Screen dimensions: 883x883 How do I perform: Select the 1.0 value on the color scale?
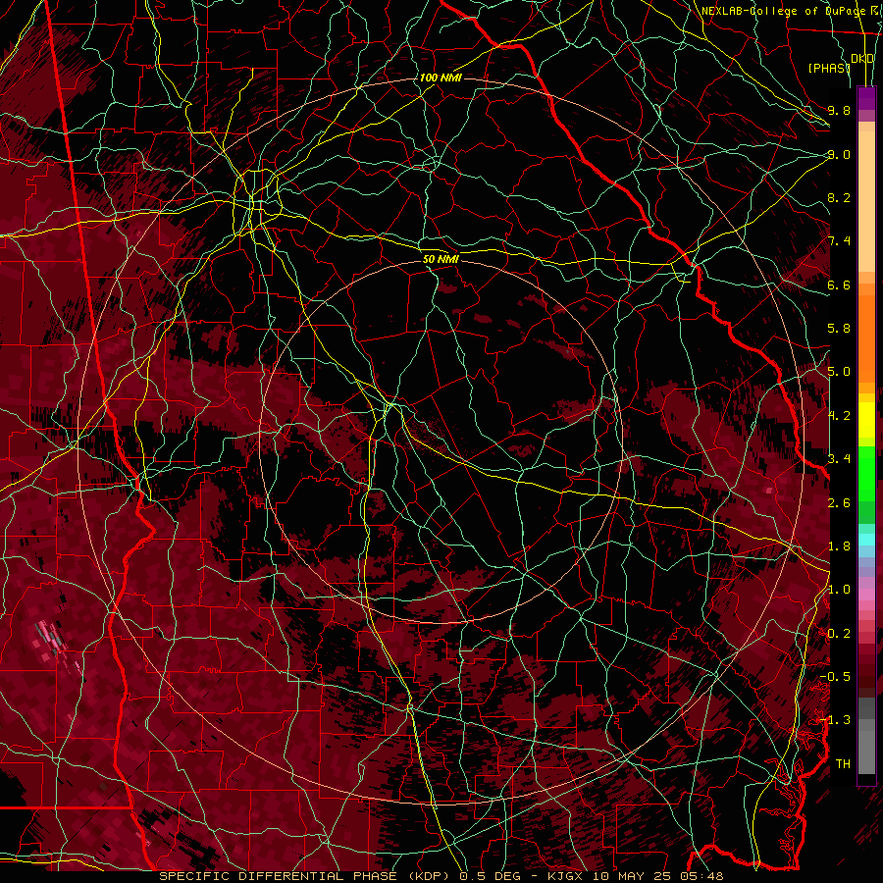[839, 590]
